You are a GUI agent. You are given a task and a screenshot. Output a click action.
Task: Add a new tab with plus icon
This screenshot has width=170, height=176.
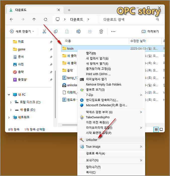pos(69,10)
